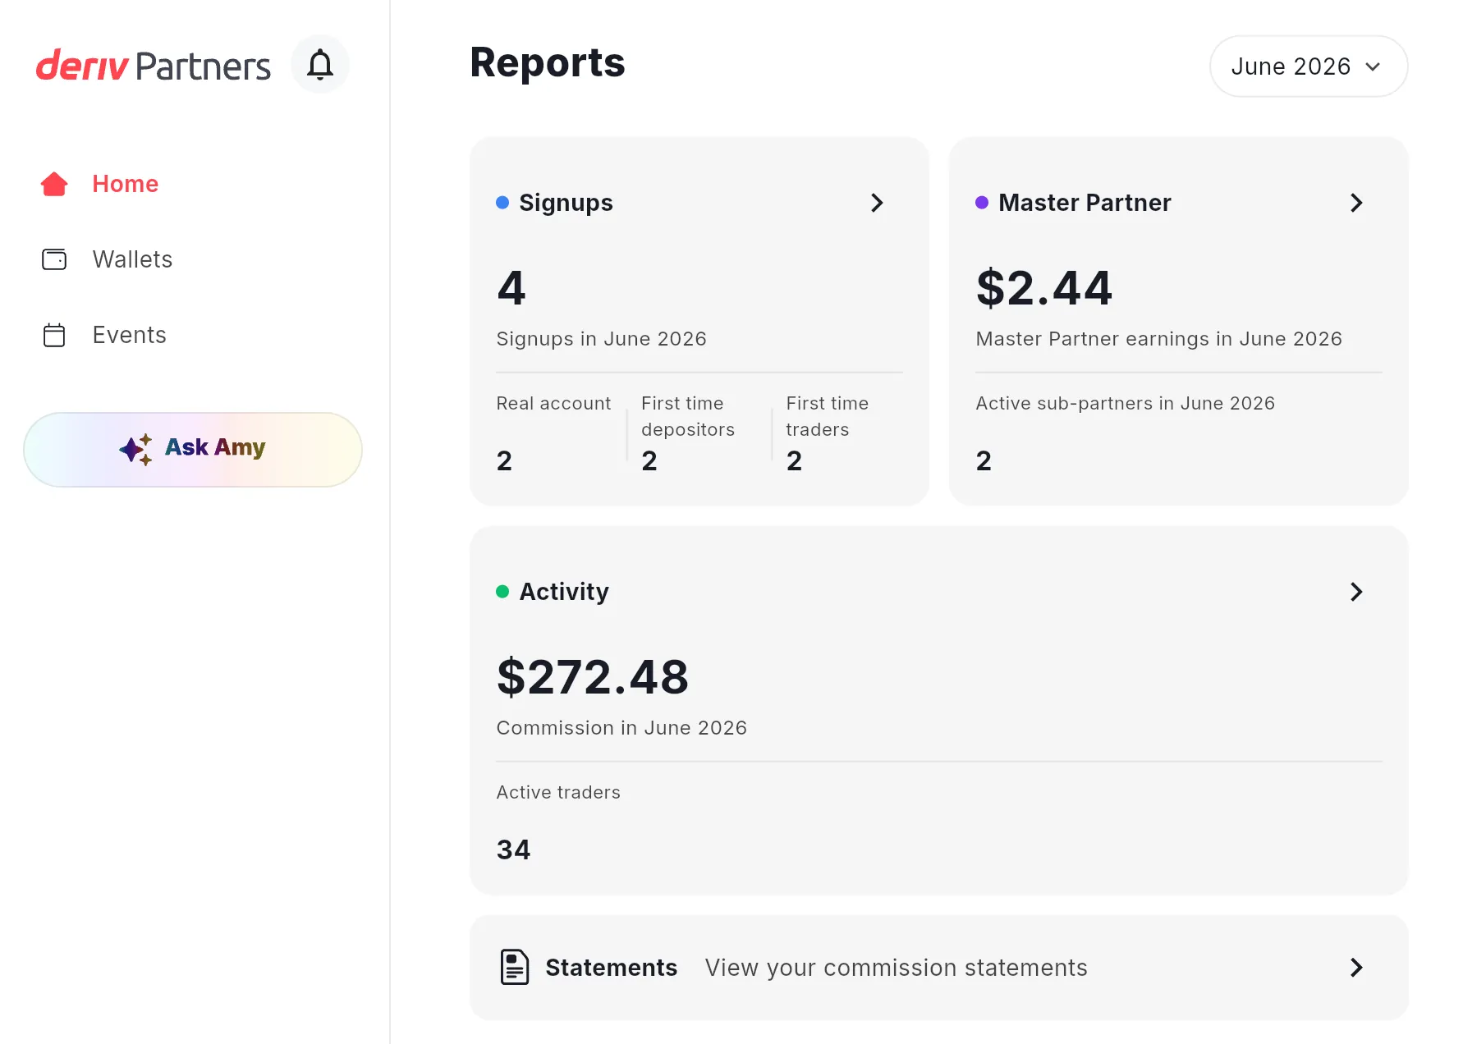Open View your commission statements link

[x=896, y=968]
